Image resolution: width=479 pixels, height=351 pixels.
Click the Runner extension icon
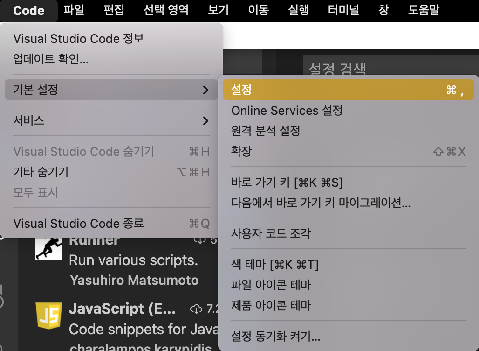tap(49, 248)
